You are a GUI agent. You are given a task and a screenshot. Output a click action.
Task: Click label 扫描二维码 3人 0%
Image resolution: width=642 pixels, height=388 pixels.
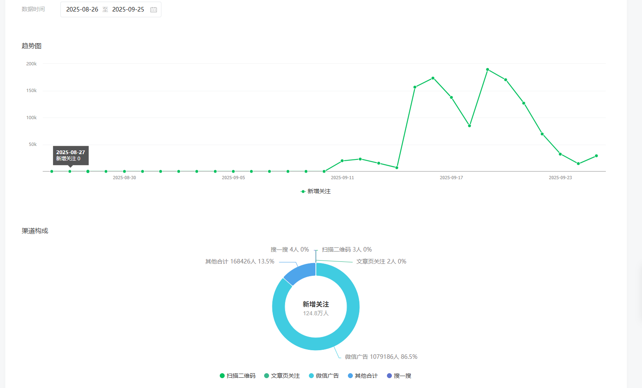[347, 249]
